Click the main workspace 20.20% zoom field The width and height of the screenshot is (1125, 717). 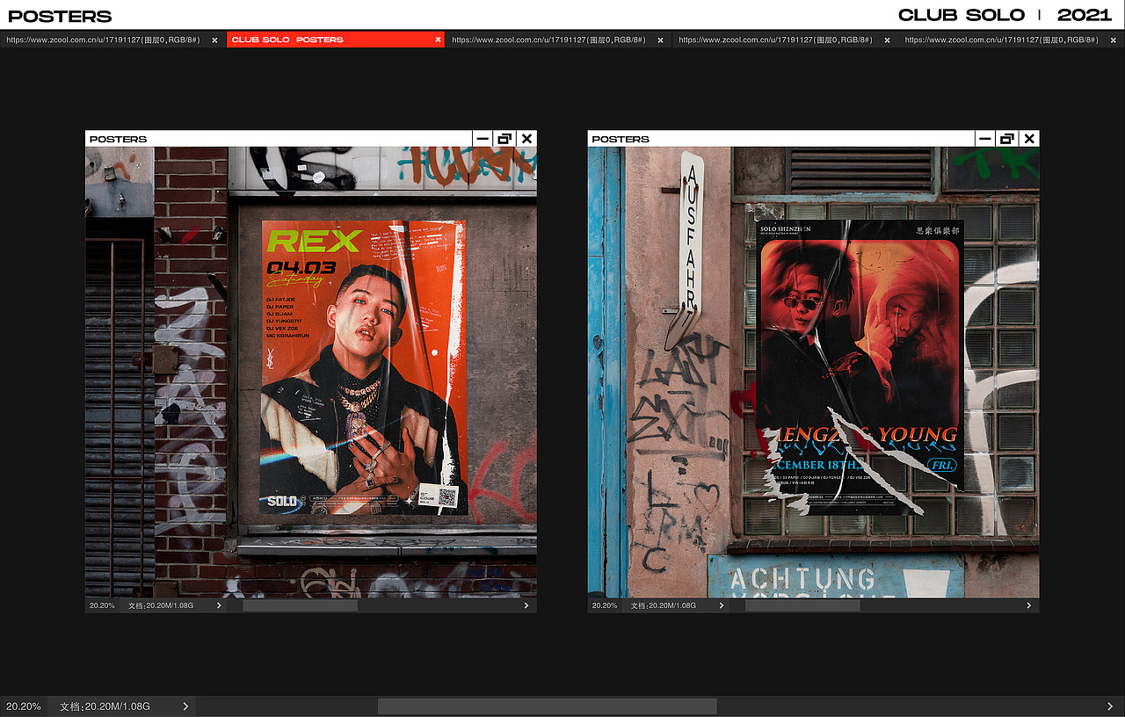click(x=24, y=706)
